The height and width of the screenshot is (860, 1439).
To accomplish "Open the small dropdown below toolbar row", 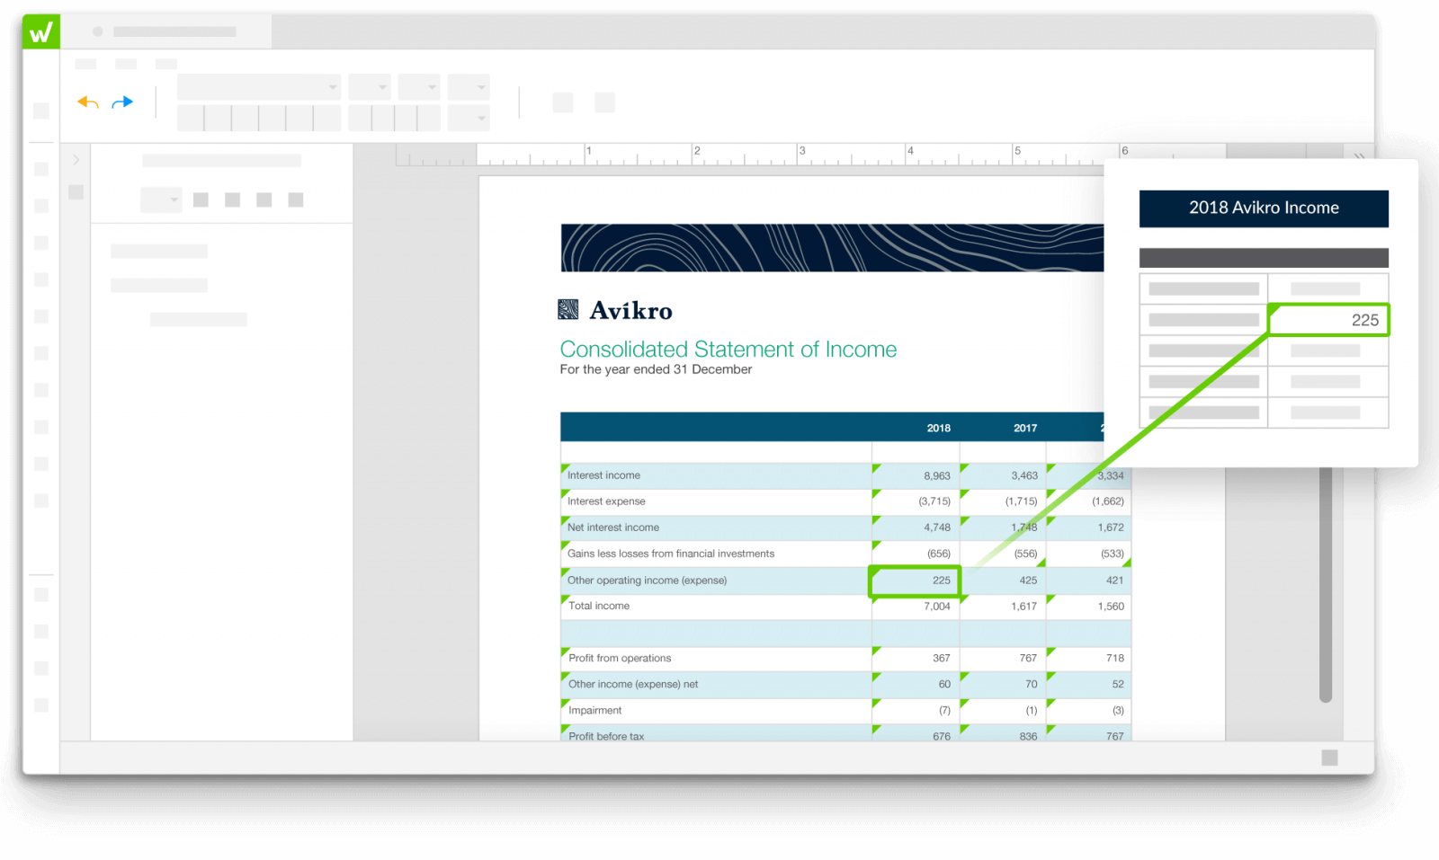I will coord(469,118).
